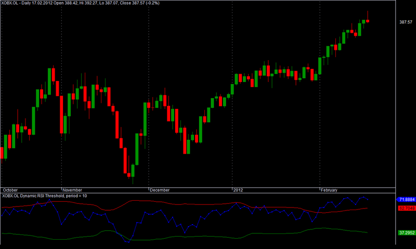The height and width of the screenshot is (249, 416).
Task: Select the 2012 year label
Action: tap(238, 190)
